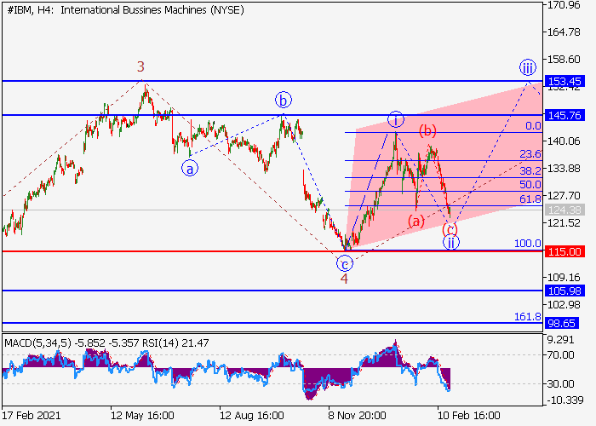Select the wave label 3 at the top
Screen dimensions: 596x426
coord(140,66)
